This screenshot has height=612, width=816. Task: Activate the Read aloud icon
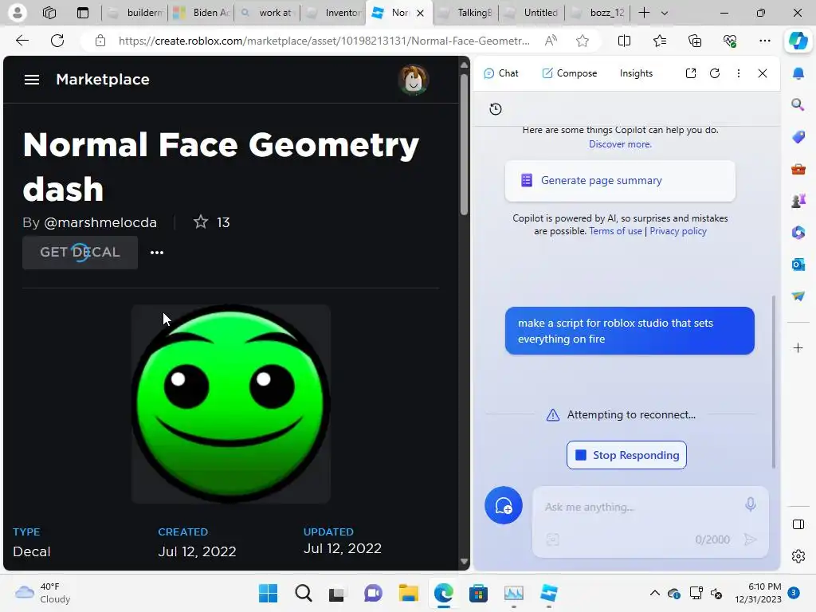(551, 41)
